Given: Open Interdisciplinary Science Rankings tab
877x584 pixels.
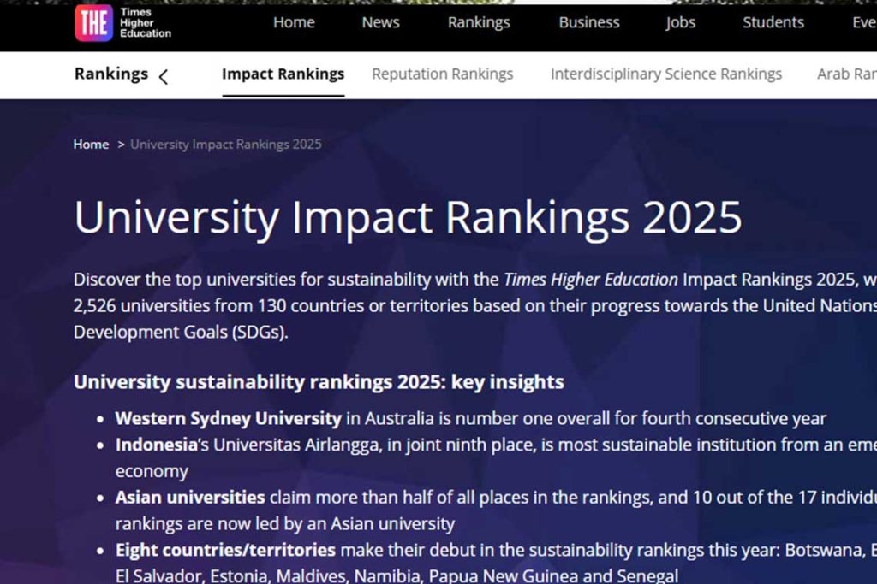Looking at the screenshot, I should point(666,74).
